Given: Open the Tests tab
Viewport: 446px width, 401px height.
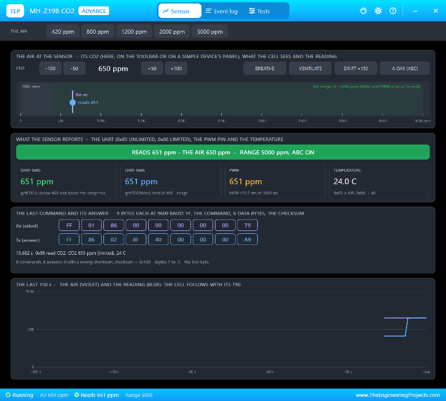Looking at the screenshot, I should pos(260,11).
